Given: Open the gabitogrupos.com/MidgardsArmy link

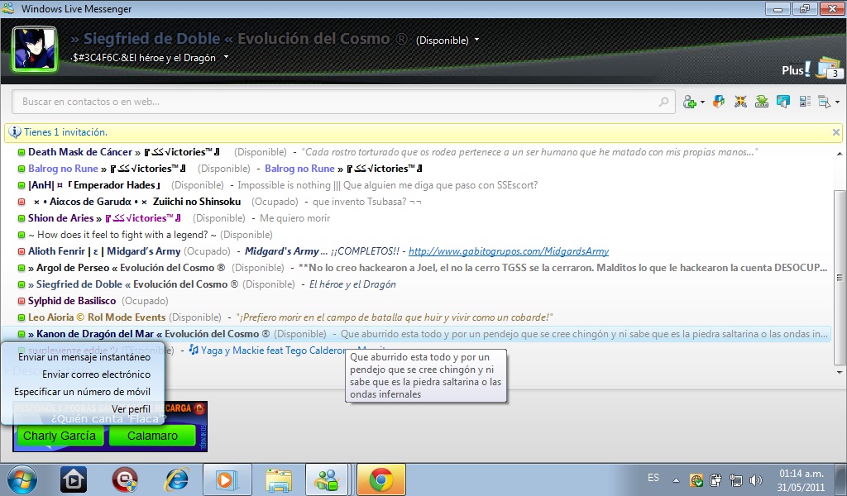Looking at the screenshot, I should 509,251.
